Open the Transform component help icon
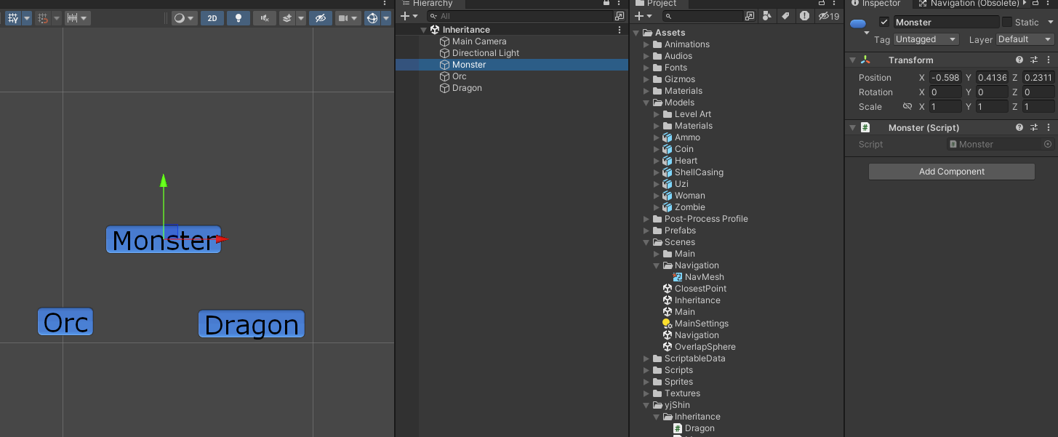The width and height of the screenshot is (1058, 437). (1019, 60)
